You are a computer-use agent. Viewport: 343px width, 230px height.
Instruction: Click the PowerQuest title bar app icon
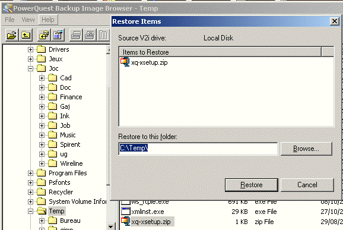click(x=8, y=8)
